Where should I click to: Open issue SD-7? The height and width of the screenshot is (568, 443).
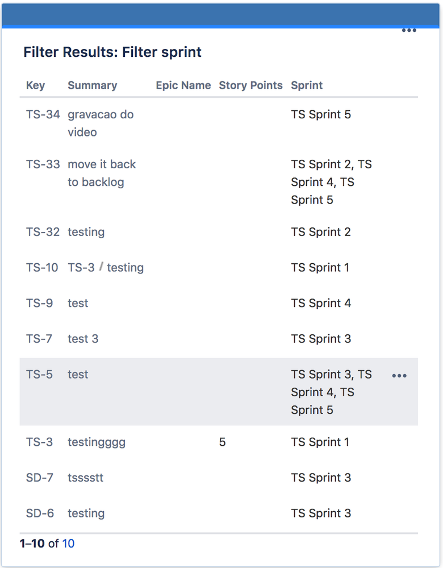pos(39,478)
